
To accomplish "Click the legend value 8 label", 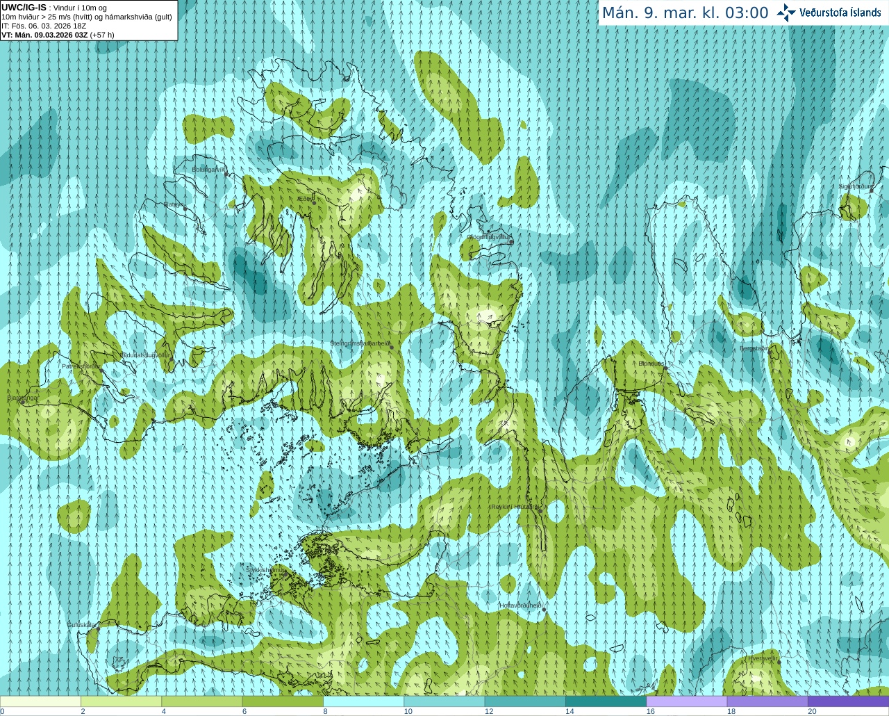I will pos(325,711).
